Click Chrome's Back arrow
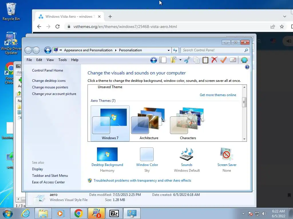293x219 pixels. (39, 27)
